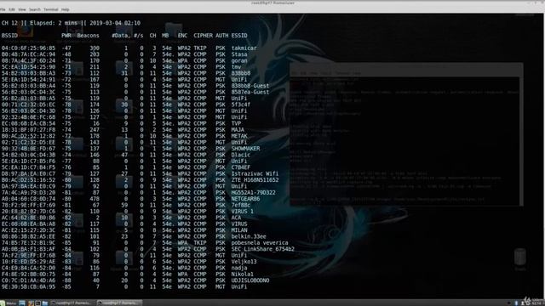This screenshot has width=545, height=306.
Task: Click the BSSID 'C0:7C:D1:AA:4D:A6'
Action: tap(28, 280)
